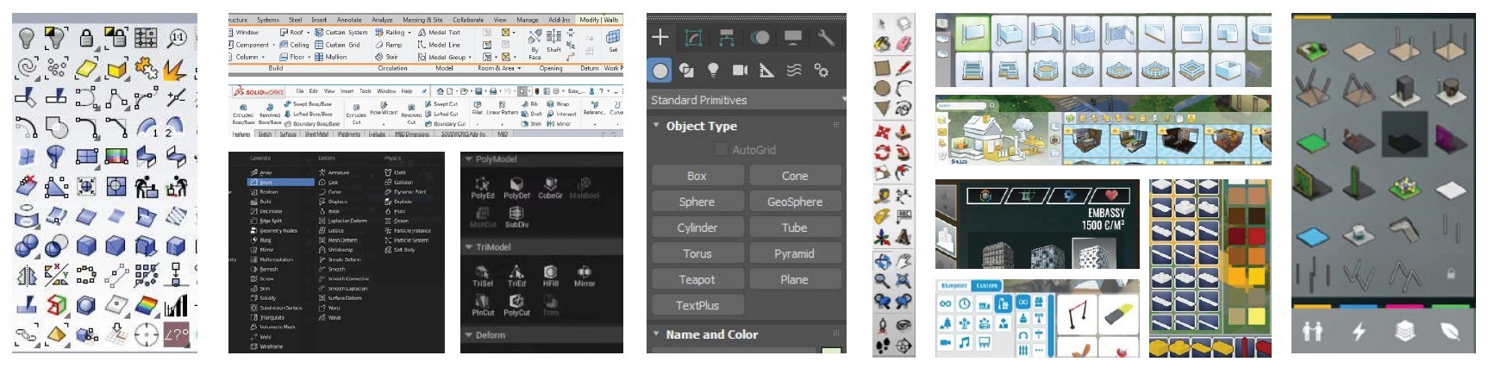Collapse the Name and Color rollout

(657, 334)
